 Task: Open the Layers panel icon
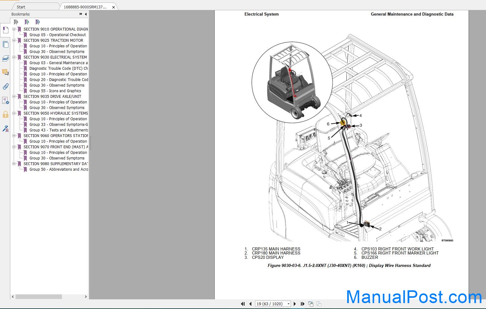(x=5, y=58)
